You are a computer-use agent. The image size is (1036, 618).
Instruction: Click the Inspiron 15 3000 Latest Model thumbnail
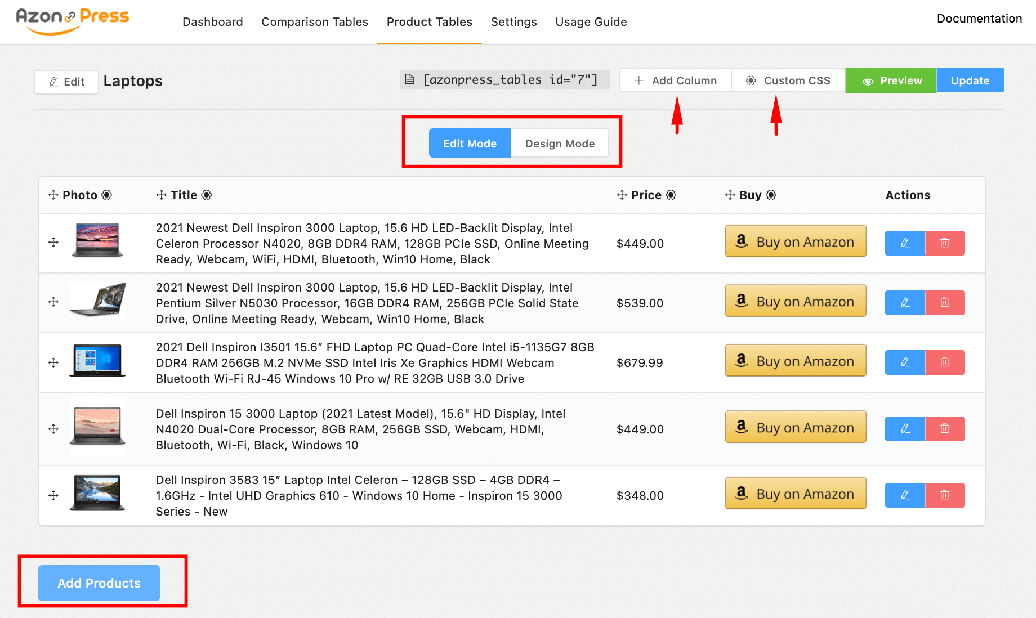97,427
